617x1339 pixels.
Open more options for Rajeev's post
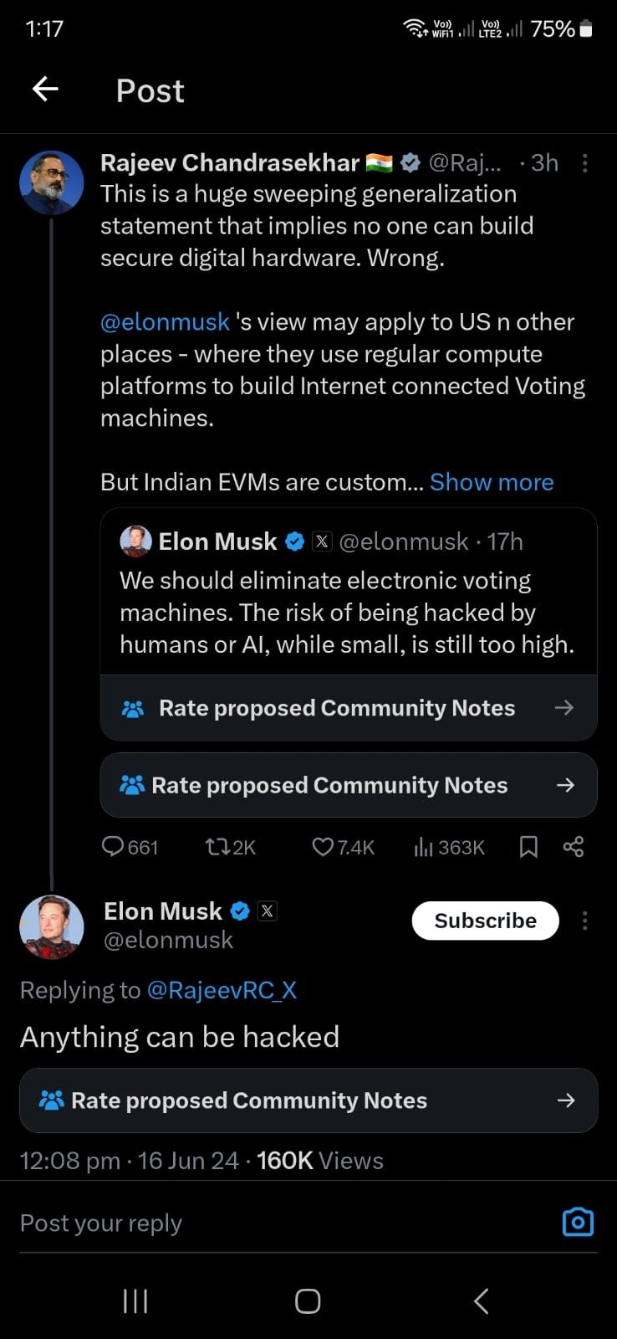[x=584, y=163]
